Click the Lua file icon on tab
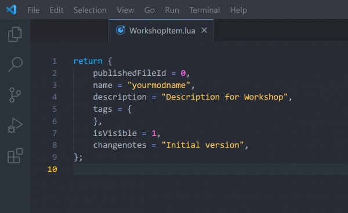 (121, 30)
